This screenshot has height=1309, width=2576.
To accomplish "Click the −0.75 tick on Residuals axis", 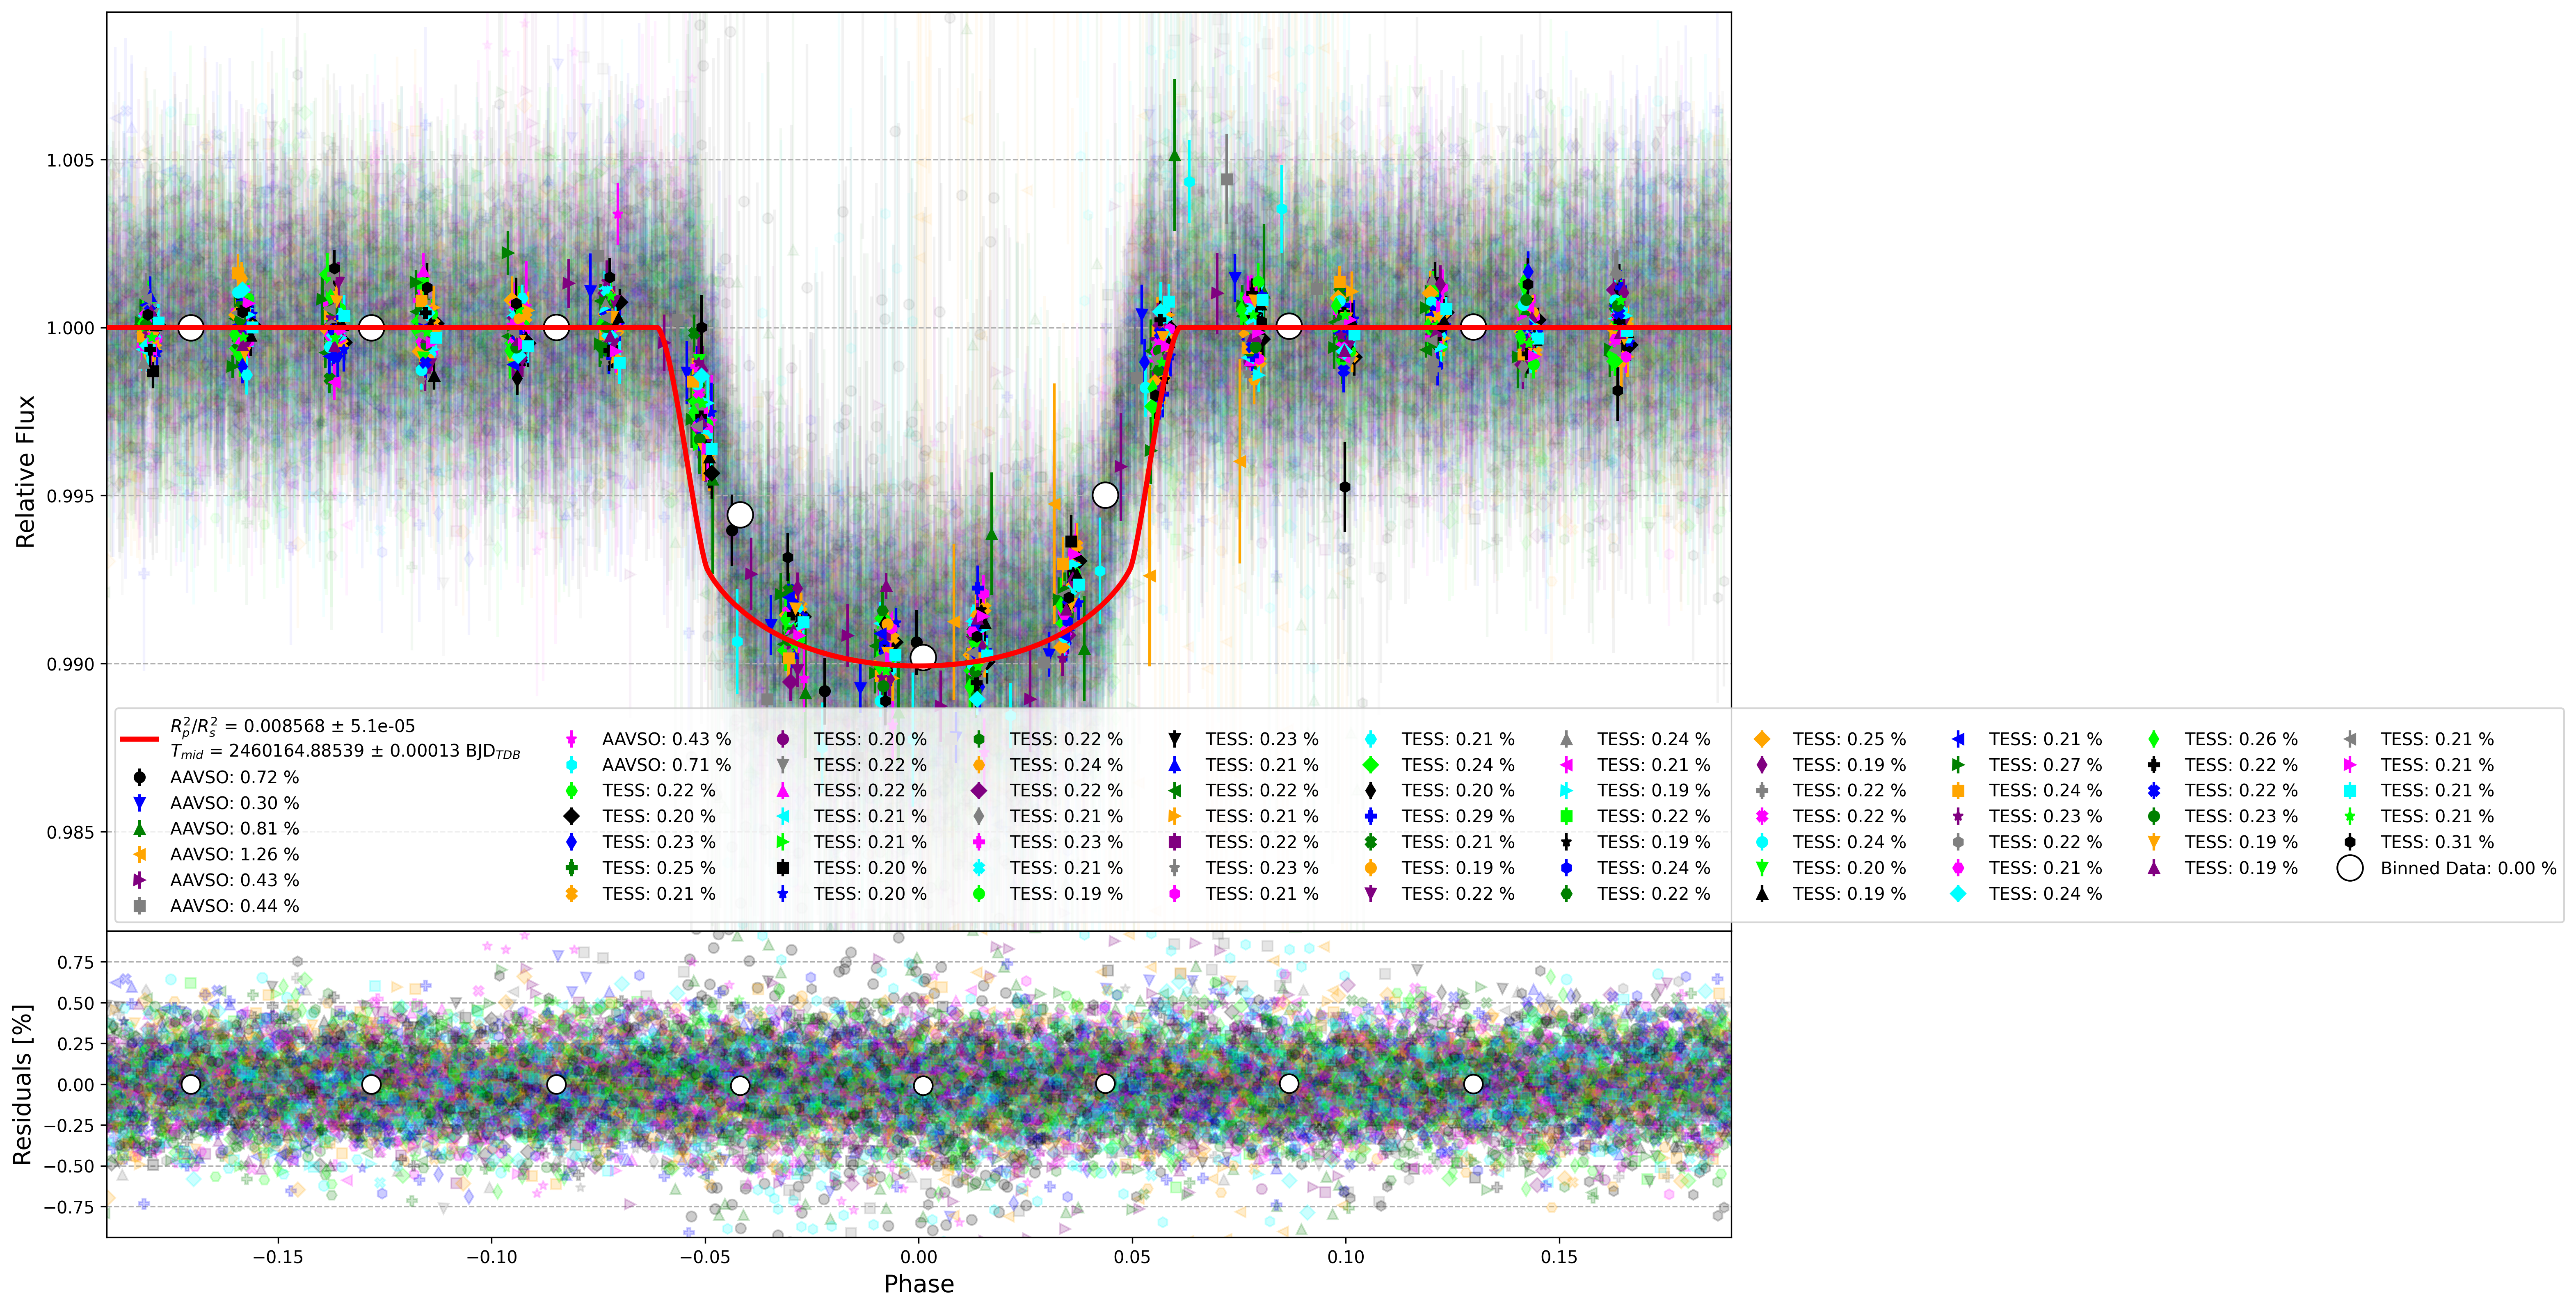I will tap(69, 1207).
